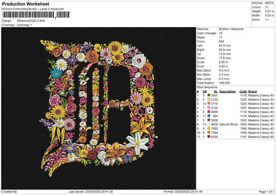The width and height of the screenshot is (276, 195).
Task: Click the Production Worksheet title
Action: point(25,4)
